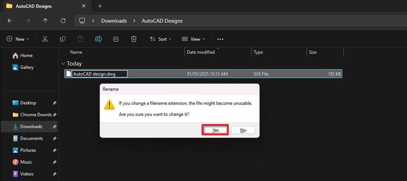
Task: Click AutoCAD Designs in the address bar
Action: [x=162, y=21]
